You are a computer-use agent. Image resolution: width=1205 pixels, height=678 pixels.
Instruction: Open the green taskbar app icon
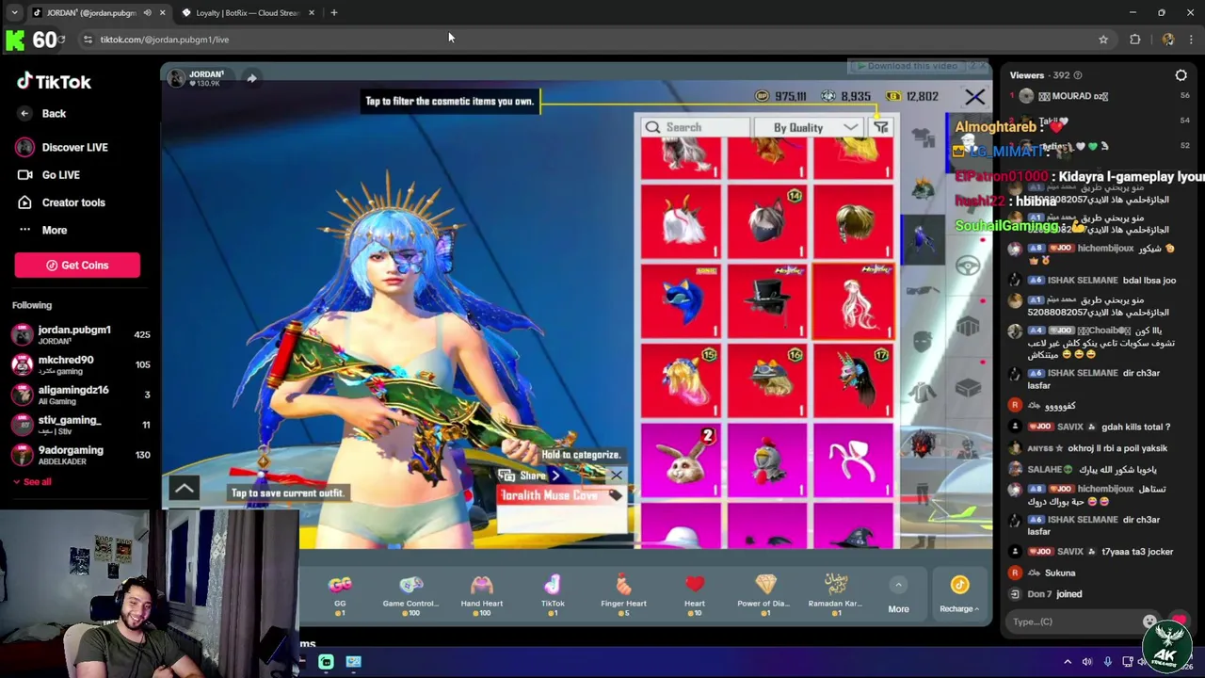326,662
